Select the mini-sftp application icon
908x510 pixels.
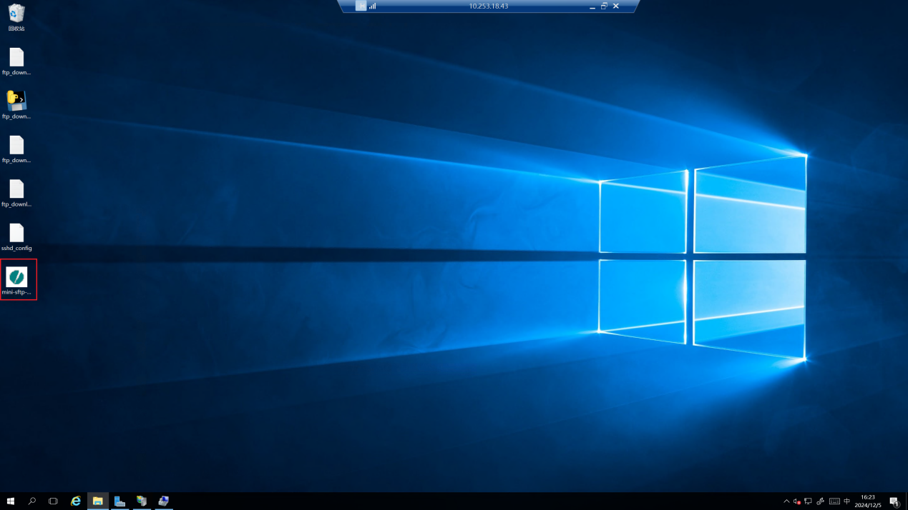(x=16, y=281)
